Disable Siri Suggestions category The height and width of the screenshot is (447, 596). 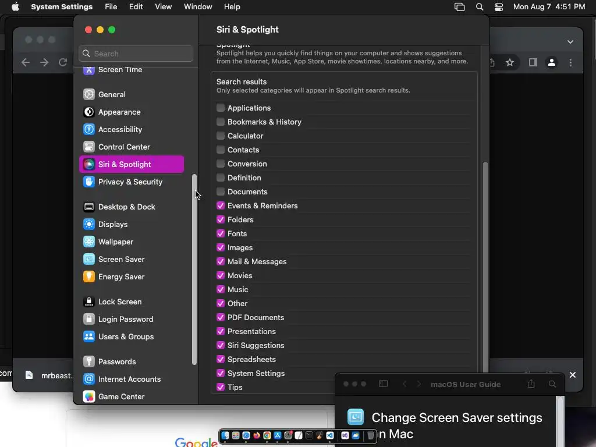[221, 345]
